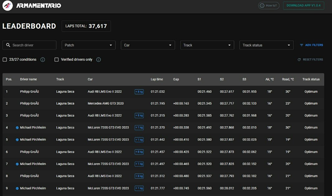Sort by the Driver name column header
The image size is (332, 196).
pyautogui.click(x=28, y=79)
